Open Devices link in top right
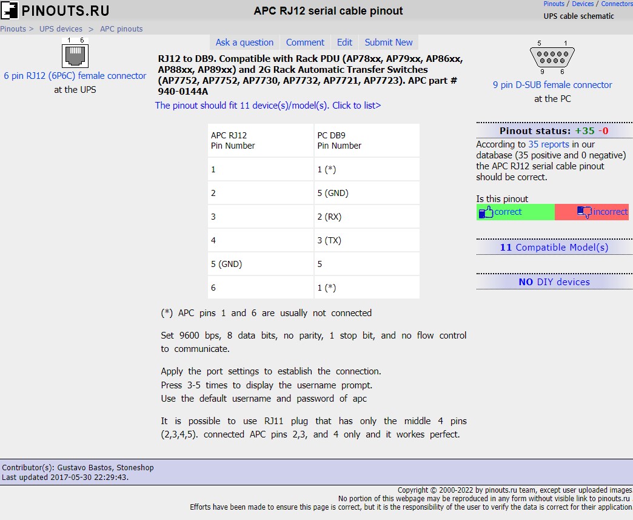This screenshot has width=633, height=520. pos(583,4)
